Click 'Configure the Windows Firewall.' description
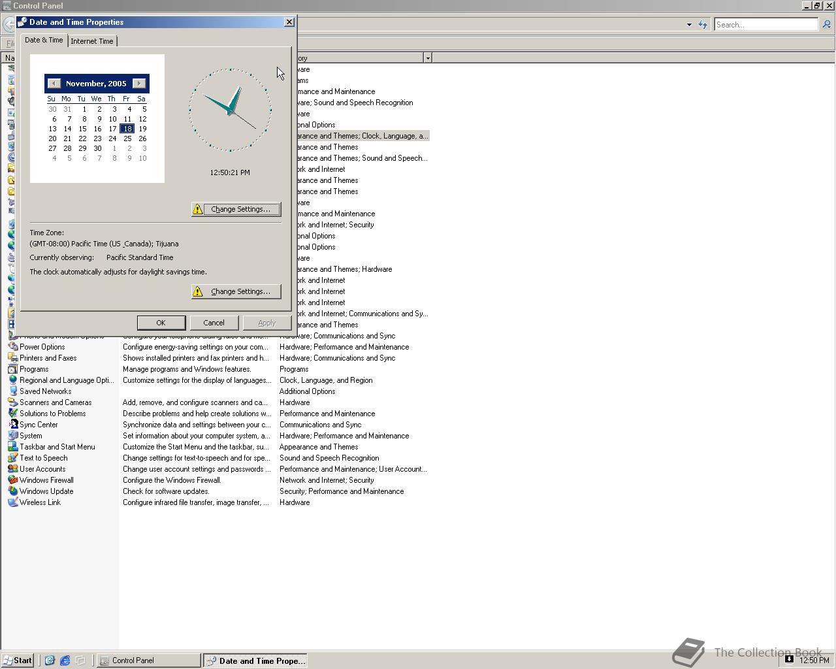This screenshot has width=836, height=669. (172, 480)
